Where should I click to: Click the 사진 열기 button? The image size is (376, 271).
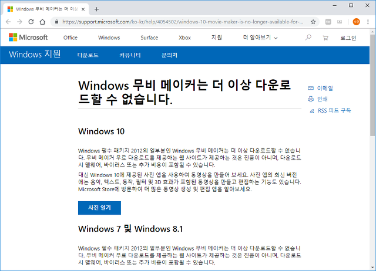(x=99, y=208)
